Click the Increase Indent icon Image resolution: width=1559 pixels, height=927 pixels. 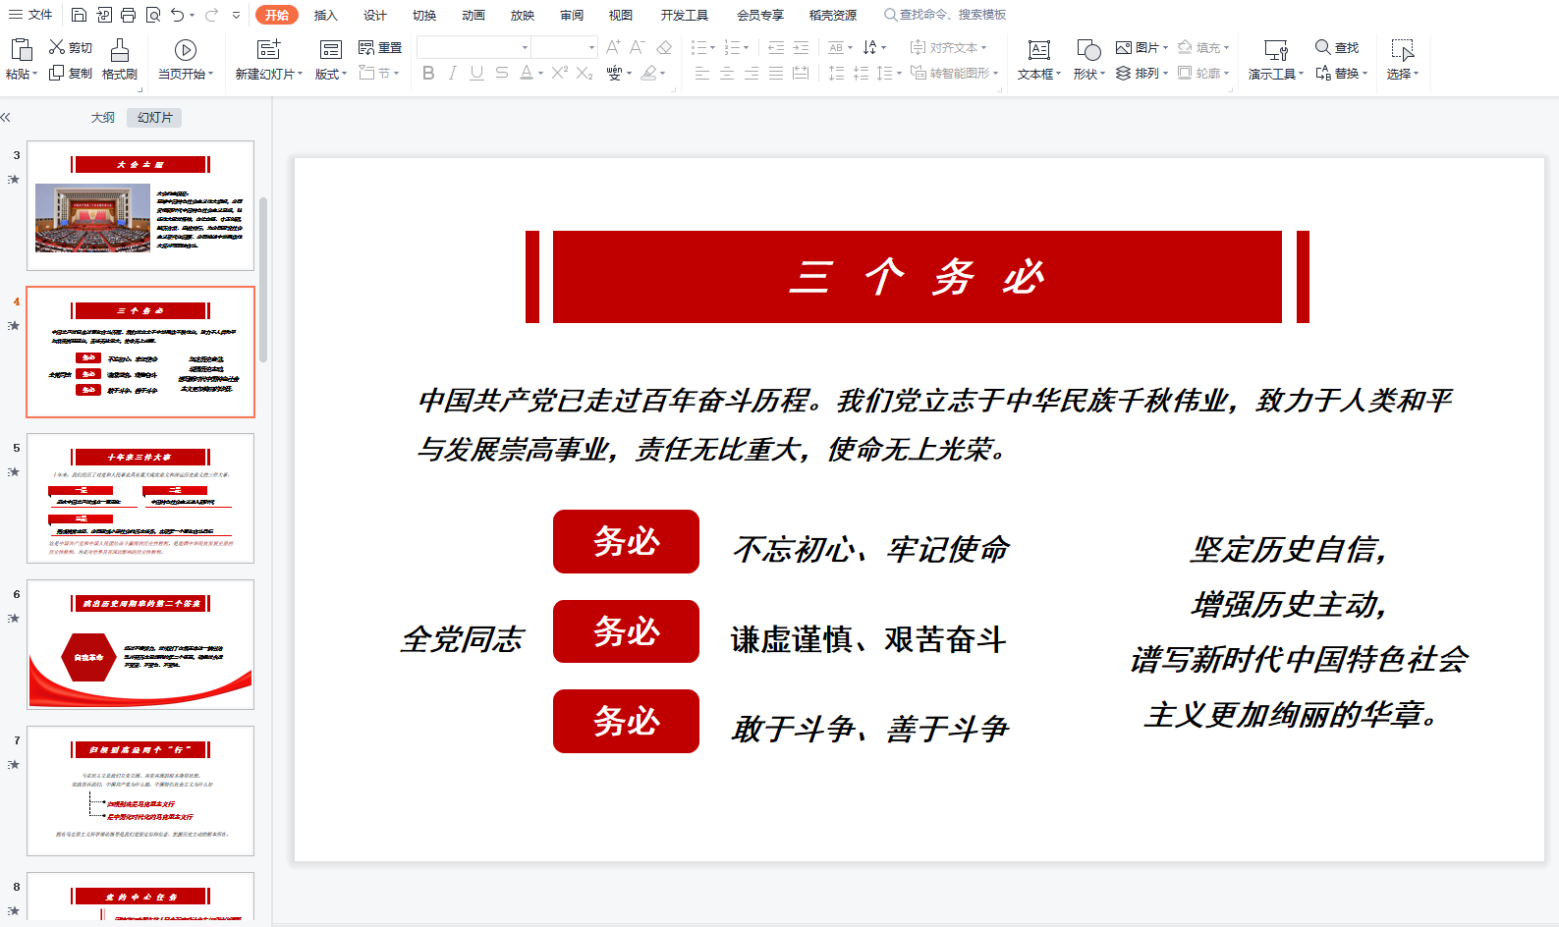point(801,47)
